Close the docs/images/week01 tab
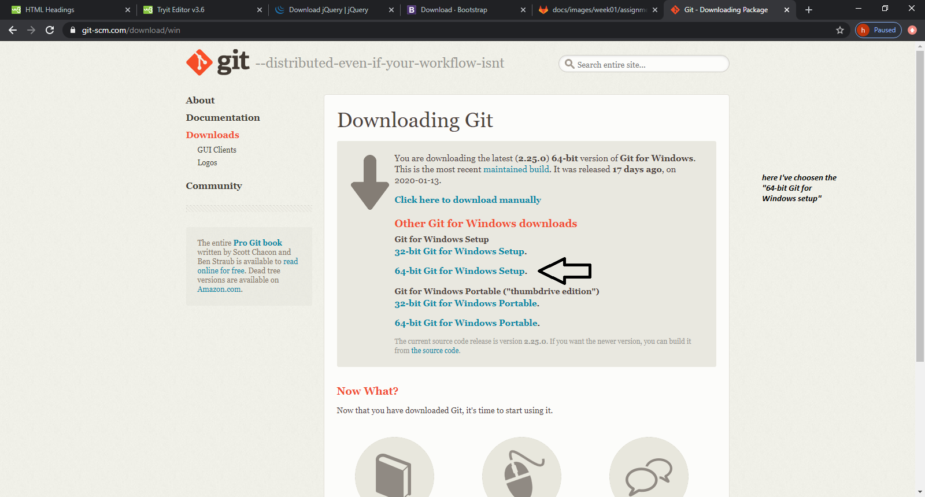This screenshot has width=925, height=497. point(655,10)
